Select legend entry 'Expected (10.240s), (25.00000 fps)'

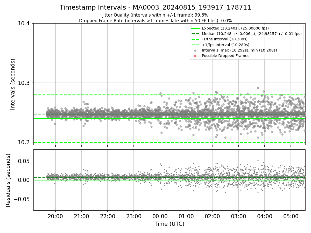pos(235,28)
